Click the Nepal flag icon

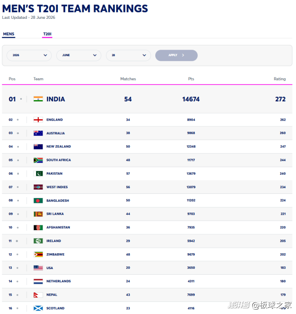(x=38, y=295)
